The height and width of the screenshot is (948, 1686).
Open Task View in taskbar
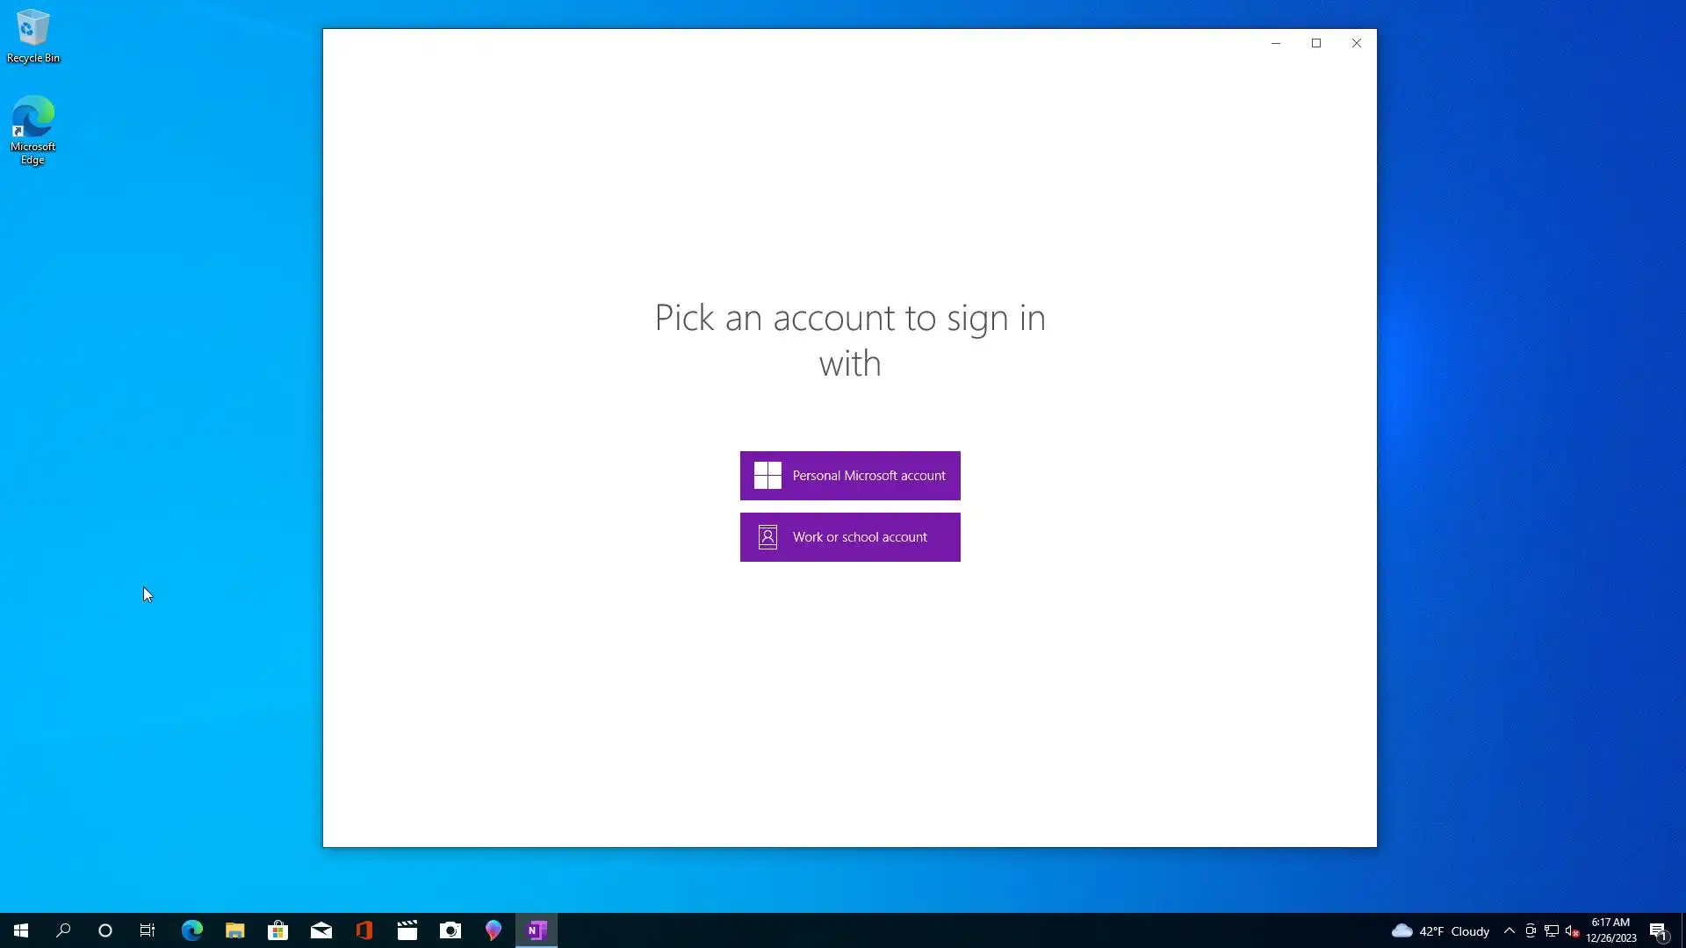[148, 930]
